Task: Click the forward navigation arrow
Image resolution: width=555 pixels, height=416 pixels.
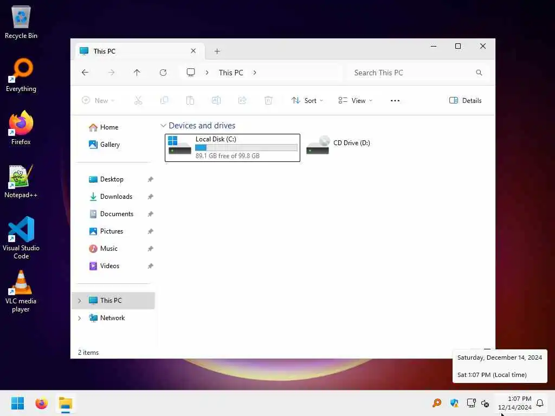Action: (111, 73)
